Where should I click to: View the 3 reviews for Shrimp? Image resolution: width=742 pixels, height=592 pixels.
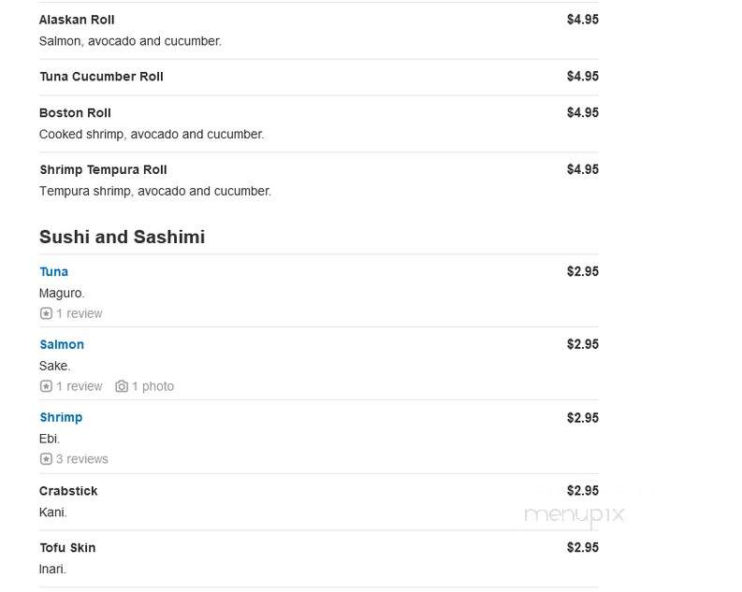click(81, 459)
